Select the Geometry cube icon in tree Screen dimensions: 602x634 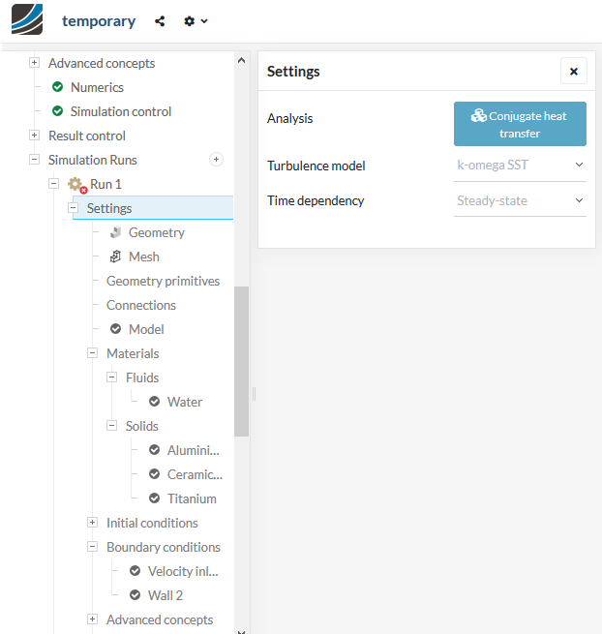click(x=115, y=232)
